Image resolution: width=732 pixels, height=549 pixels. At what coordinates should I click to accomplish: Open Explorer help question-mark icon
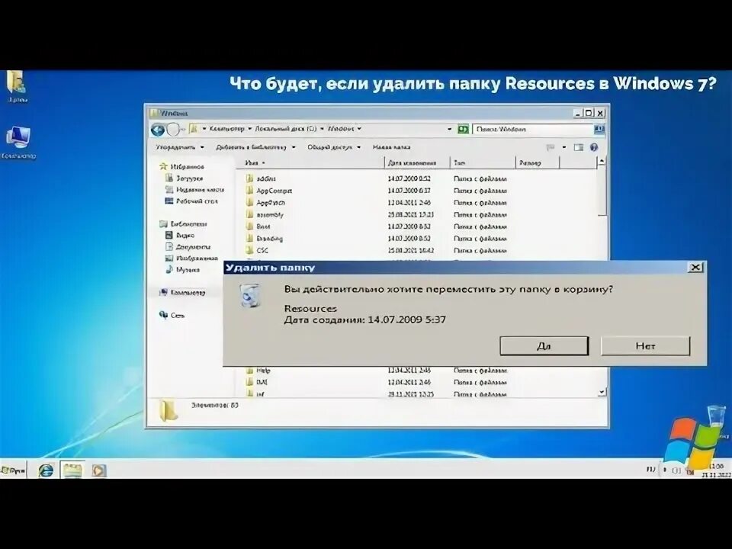pos(594,147)
